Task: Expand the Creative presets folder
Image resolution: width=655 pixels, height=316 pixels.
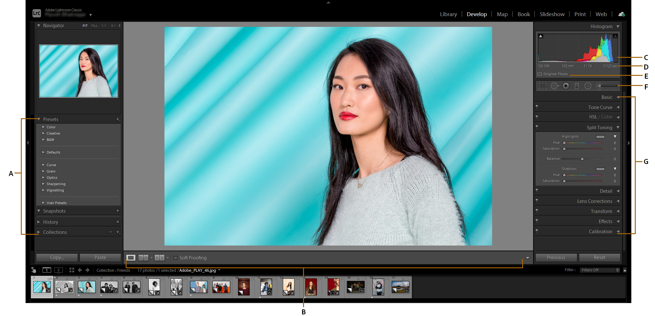Action: click(x=44, y=133)
